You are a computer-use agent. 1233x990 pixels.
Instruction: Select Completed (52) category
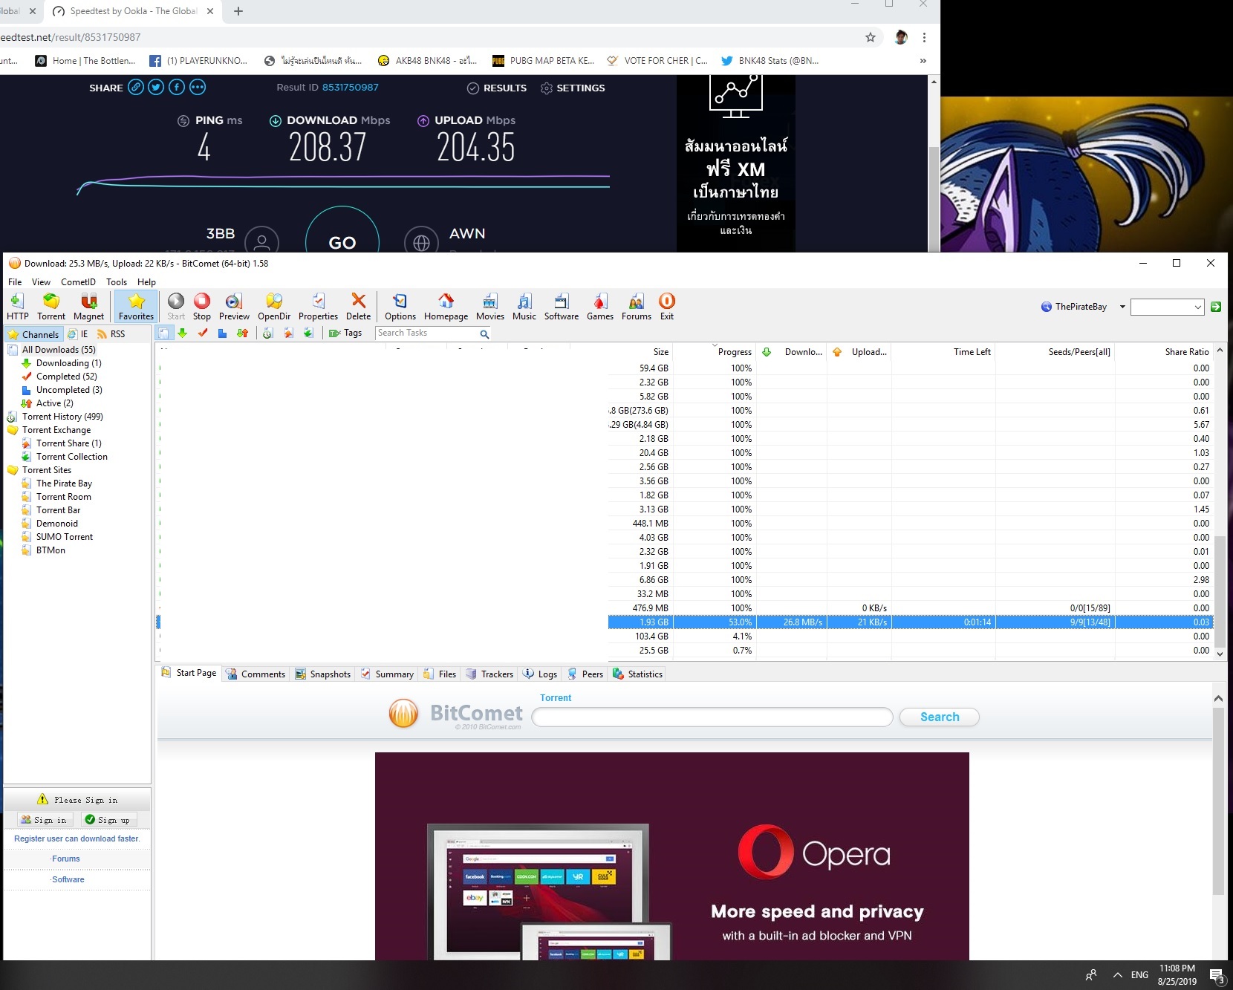[x=66, y=377]
